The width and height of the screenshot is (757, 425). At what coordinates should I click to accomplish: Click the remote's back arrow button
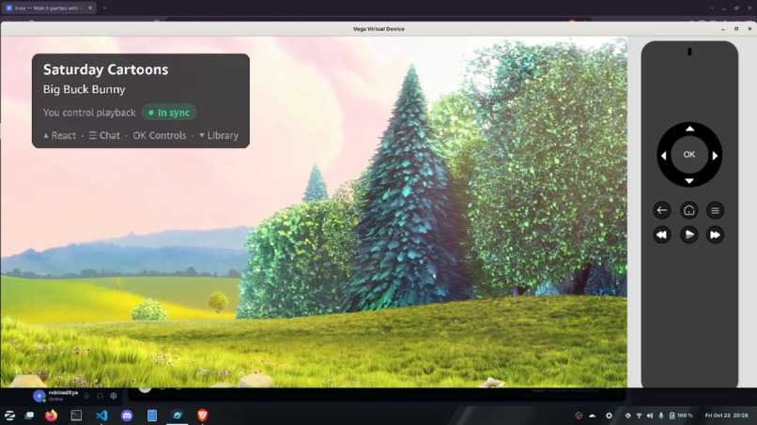[x=662, y=210]
